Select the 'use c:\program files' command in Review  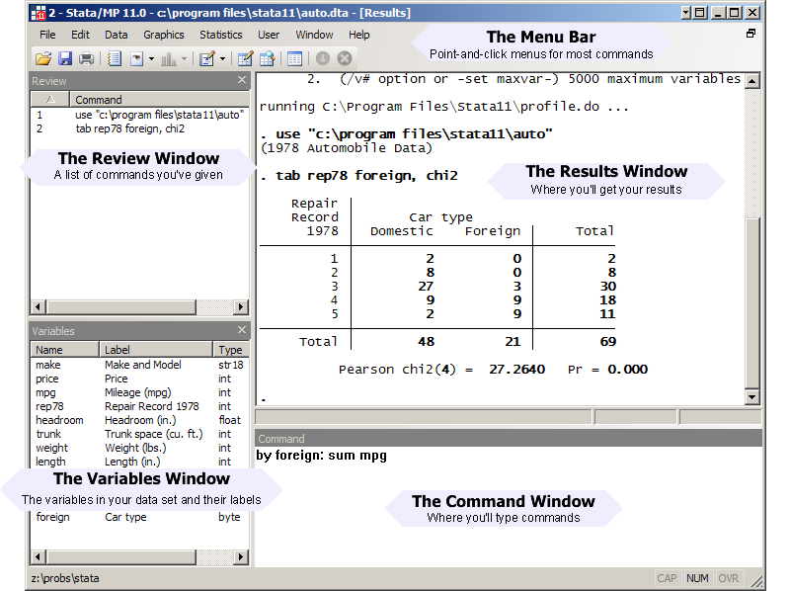[139, 115]
